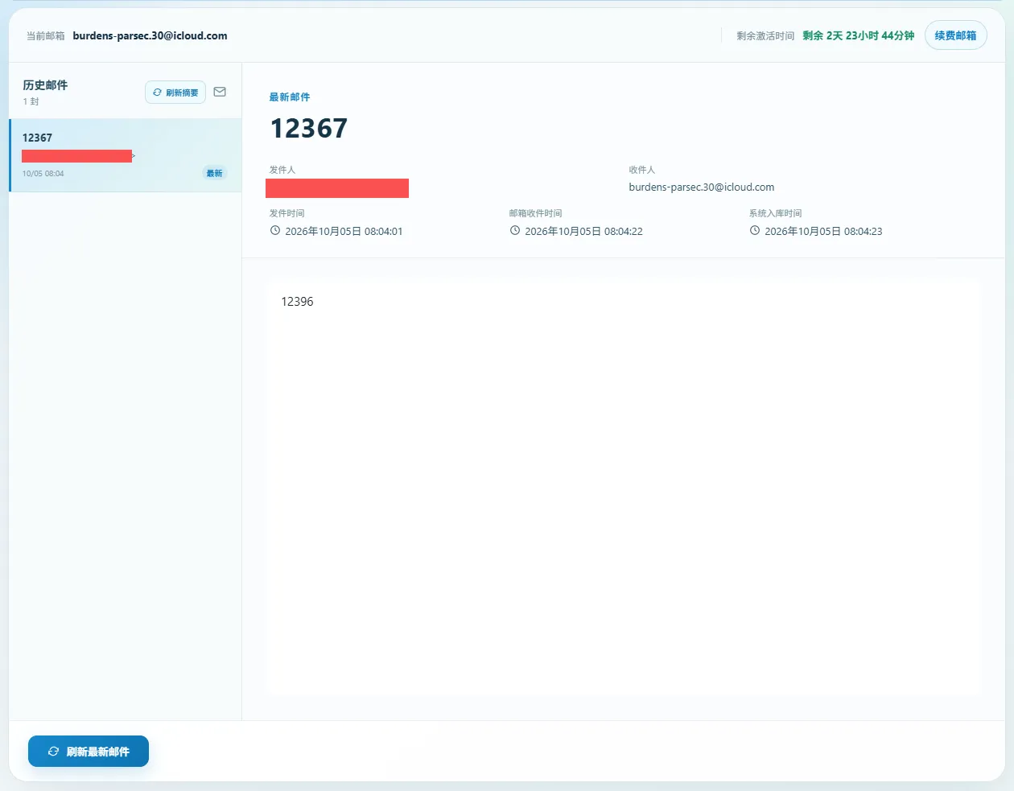Select the current mailbox address burdens-parsec.30@icloud.com in header

click(150, 35)
